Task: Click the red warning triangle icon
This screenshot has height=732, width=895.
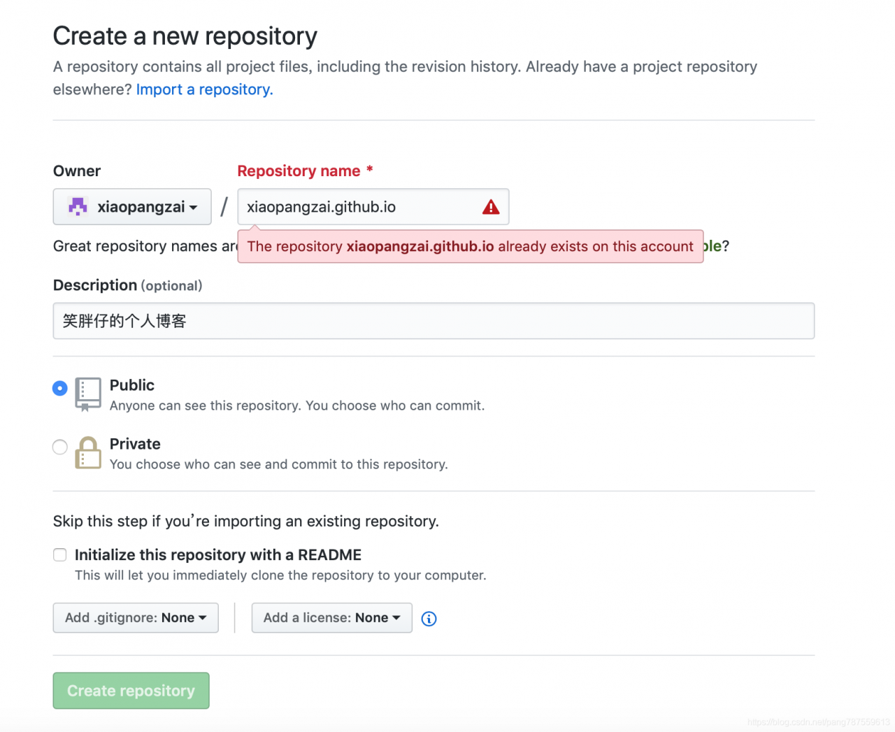Action: click(491, 207)
